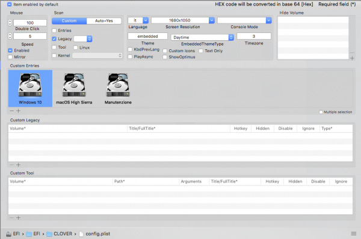Open the Kernel scan option dropdown
The height and width of the screenshot is (239, 361).
tap(97, 55)
